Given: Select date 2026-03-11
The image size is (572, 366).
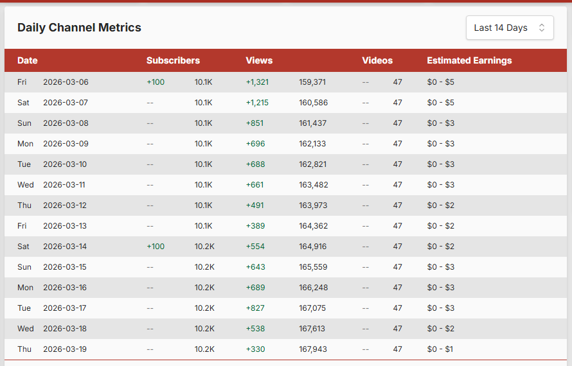Looking at the screenshot, I should pos(64,185).
